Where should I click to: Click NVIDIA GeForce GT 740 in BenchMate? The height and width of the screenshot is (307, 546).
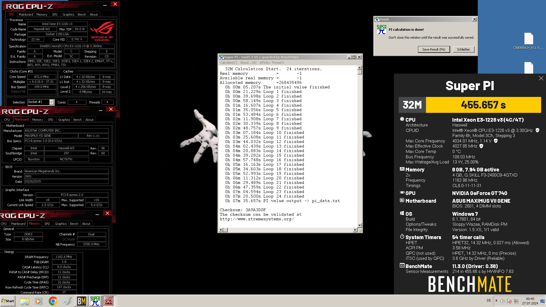pos(480,193)
